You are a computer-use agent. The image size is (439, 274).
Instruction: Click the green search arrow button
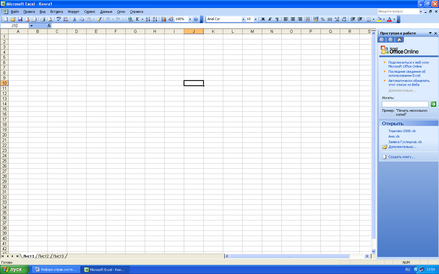pyautogui.click(x=434, y=104)
